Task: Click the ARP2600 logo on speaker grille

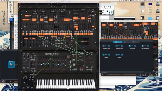Action: coord(84,42)
